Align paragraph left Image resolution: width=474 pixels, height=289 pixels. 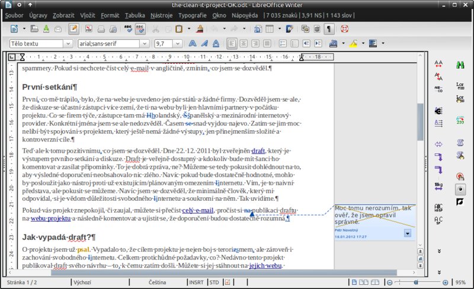232,44
